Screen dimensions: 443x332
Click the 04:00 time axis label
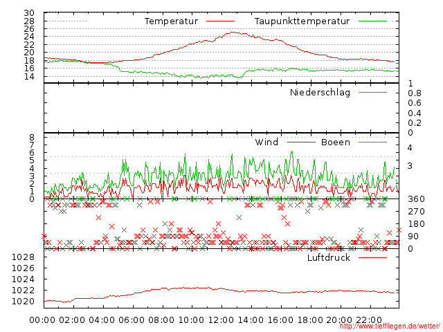(x=102, y=320)
